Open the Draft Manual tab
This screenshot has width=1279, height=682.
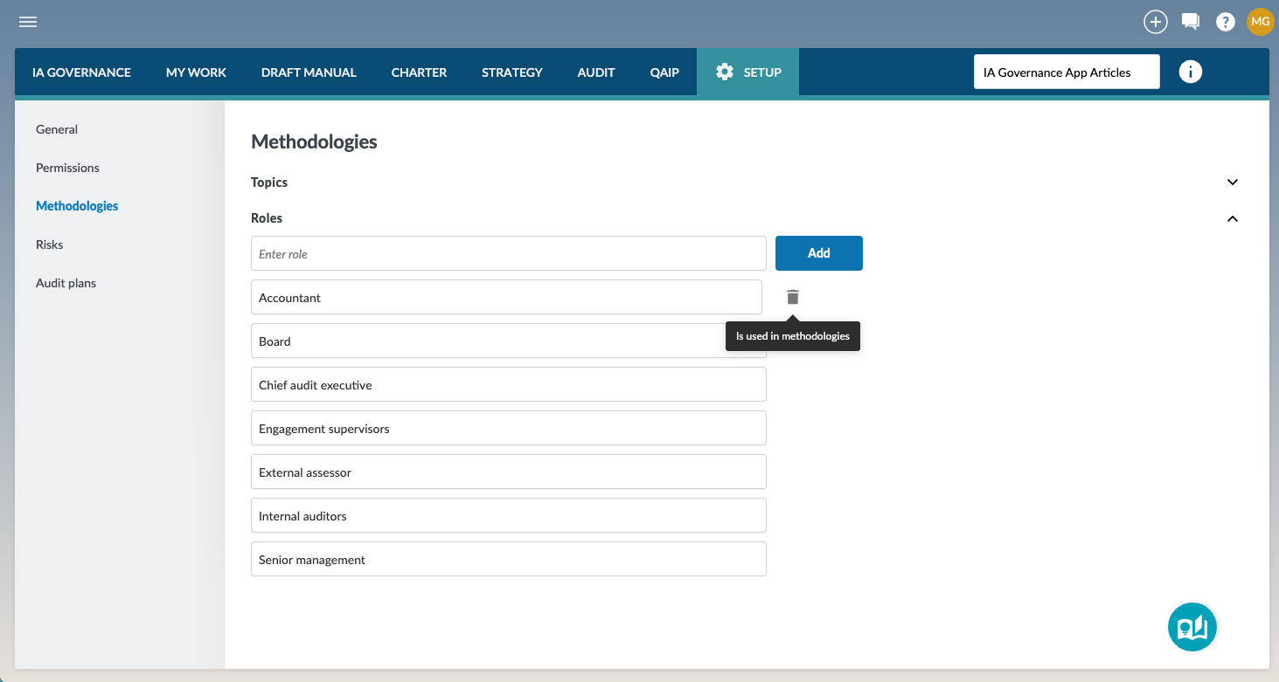point(309,72)
